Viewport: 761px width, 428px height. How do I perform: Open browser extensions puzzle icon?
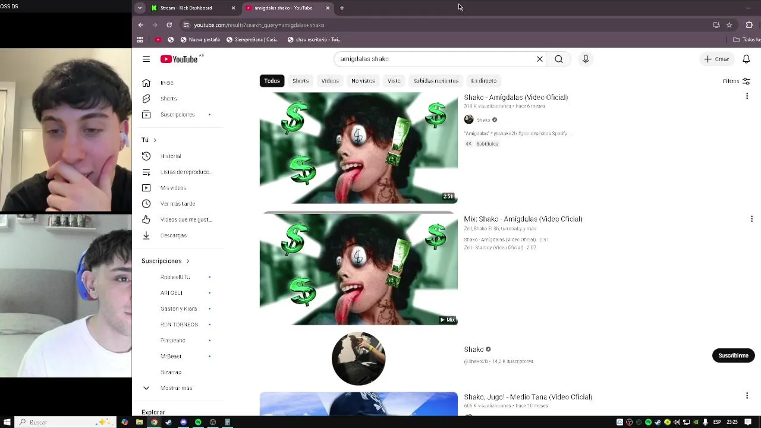click(x=749, y=25)
